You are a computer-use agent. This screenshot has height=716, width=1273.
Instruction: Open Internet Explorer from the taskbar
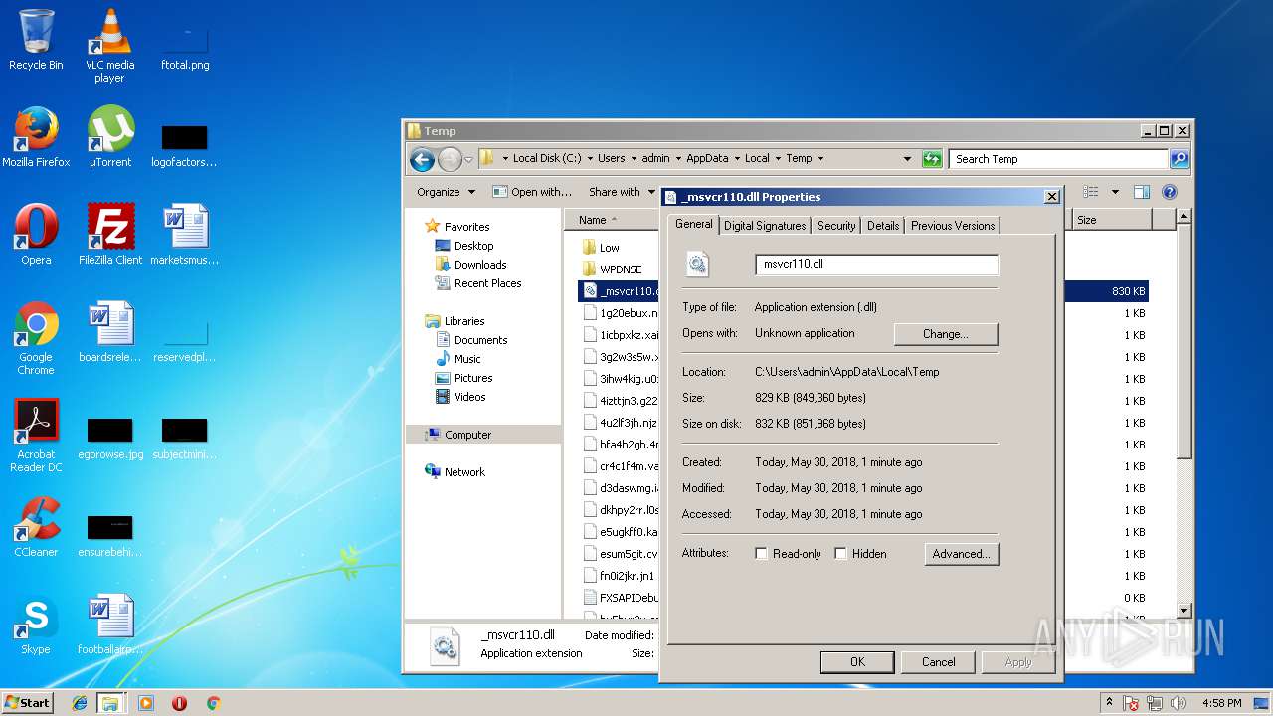(80, 703)
